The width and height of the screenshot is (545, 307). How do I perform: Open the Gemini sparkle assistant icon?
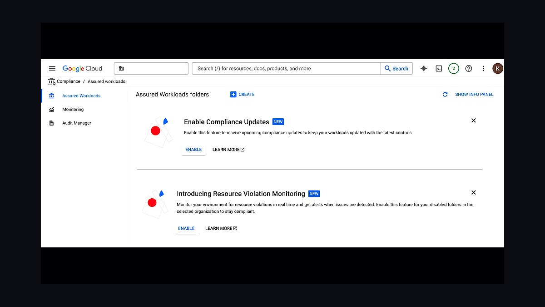[x=424, y=69]
